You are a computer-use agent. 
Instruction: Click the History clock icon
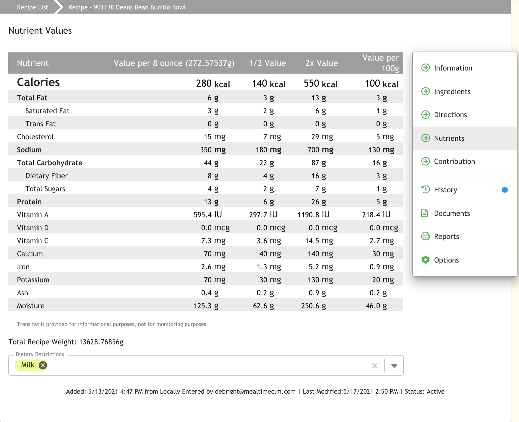coord(425,189)
